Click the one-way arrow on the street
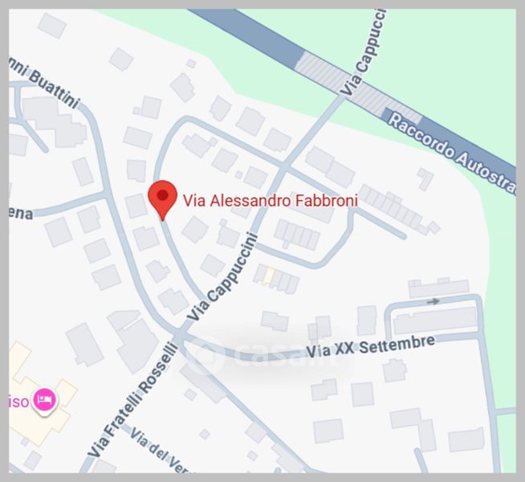Viewport: 525px width, 482px height. [433, 301]
